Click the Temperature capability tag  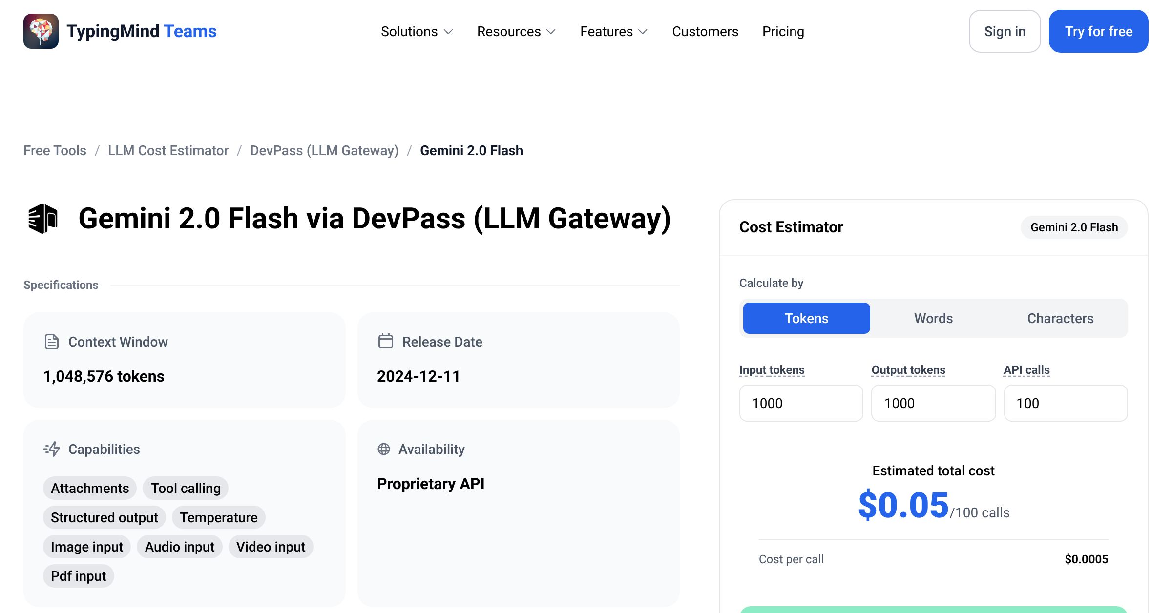(219, 517)
